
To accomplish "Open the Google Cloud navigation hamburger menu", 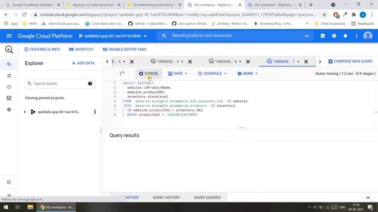I will tap(9, 36).
